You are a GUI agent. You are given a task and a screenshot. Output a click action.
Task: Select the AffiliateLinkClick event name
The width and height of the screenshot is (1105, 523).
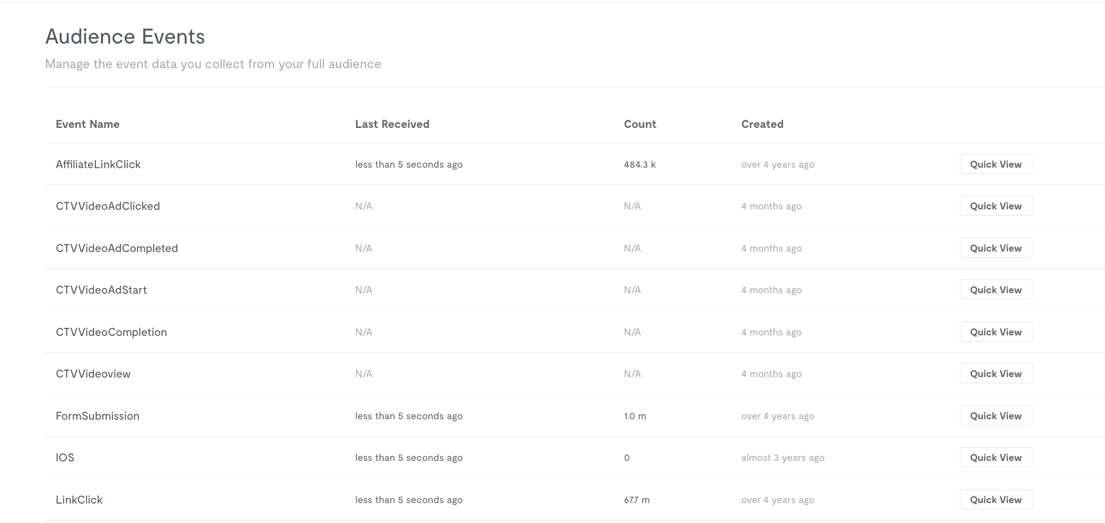(x=98, y=164)
